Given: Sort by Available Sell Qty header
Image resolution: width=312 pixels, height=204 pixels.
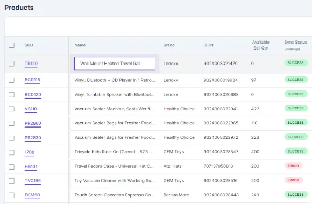Looking at the screenshot, I should (261, 45).
